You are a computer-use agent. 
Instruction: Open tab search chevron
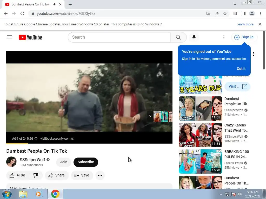235,4
